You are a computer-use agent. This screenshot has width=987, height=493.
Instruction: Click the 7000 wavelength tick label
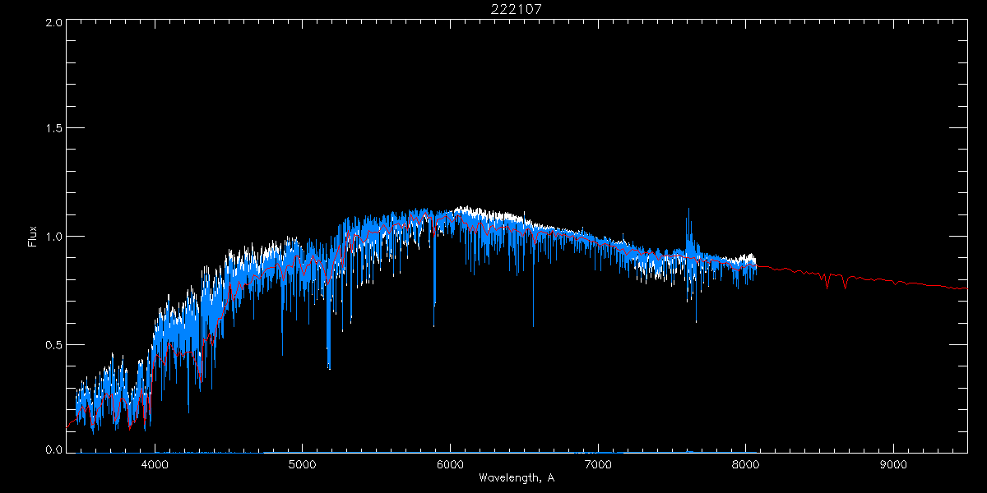point(598,464)
